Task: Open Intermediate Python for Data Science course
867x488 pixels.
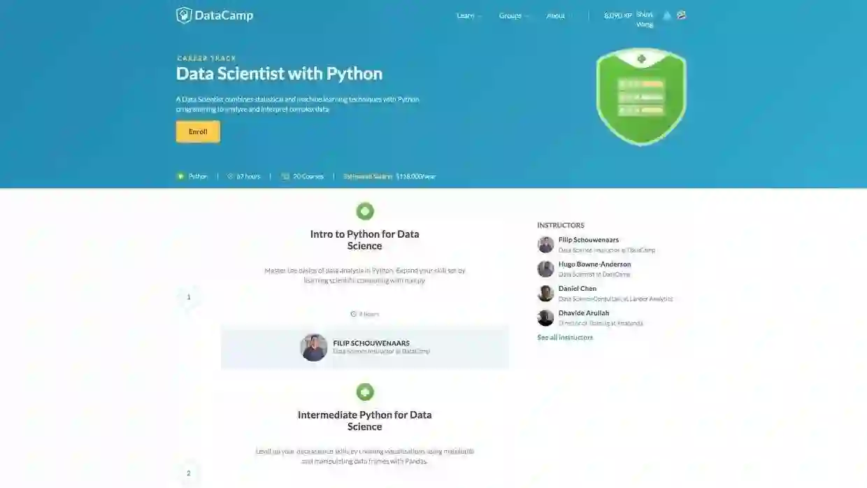Action: 365,420
